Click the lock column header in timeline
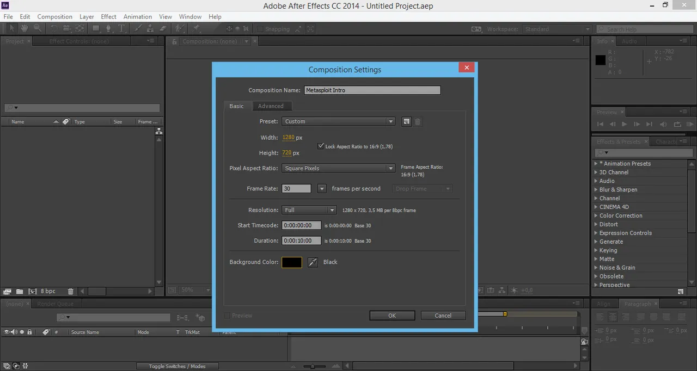Viewport: 697px width, 371px height. click(29, 332)
